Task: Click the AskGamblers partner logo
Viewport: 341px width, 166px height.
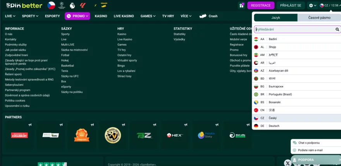Action: tap(19, 135)
